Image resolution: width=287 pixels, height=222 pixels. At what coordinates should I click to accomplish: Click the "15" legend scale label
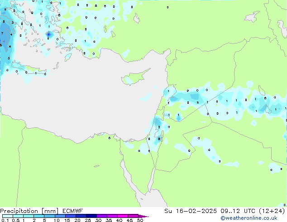click(67, 220)
